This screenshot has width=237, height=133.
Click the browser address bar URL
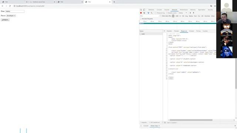click(x=30, y=6)
